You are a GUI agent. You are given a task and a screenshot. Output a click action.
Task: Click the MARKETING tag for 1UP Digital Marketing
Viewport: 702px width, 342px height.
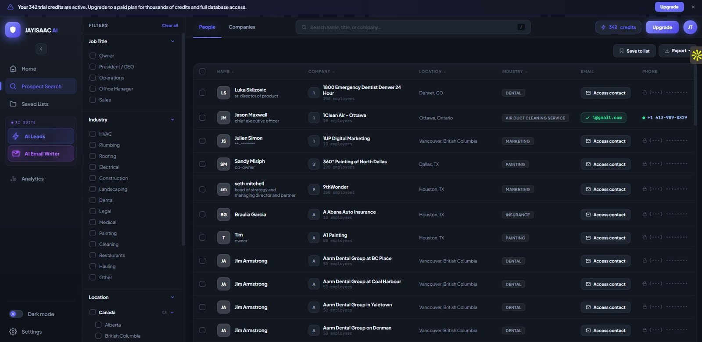click(517, 141)
